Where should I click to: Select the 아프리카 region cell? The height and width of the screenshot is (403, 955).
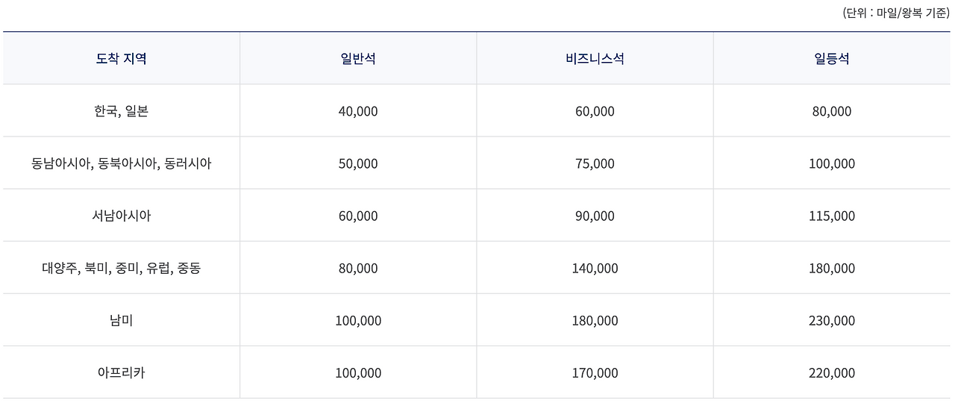(x=121, y=372)
